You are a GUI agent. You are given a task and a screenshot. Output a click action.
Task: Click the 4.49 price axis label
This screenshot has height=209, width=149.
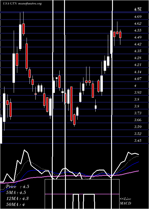point(138,37)
